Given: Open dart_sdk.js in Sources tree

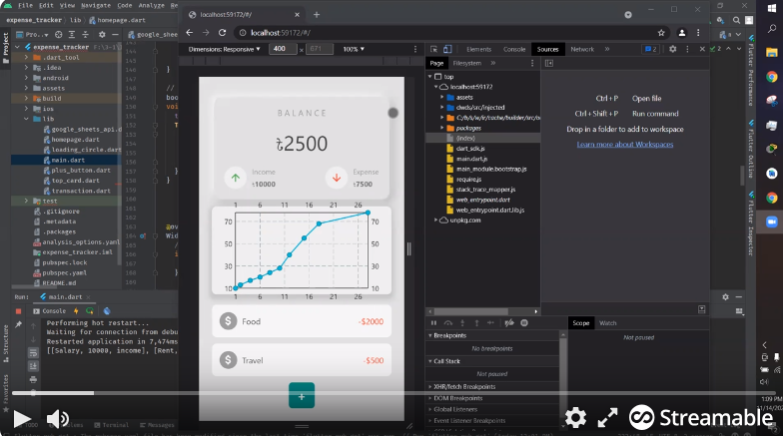Looking at the screenshot, I should (469, 148).
